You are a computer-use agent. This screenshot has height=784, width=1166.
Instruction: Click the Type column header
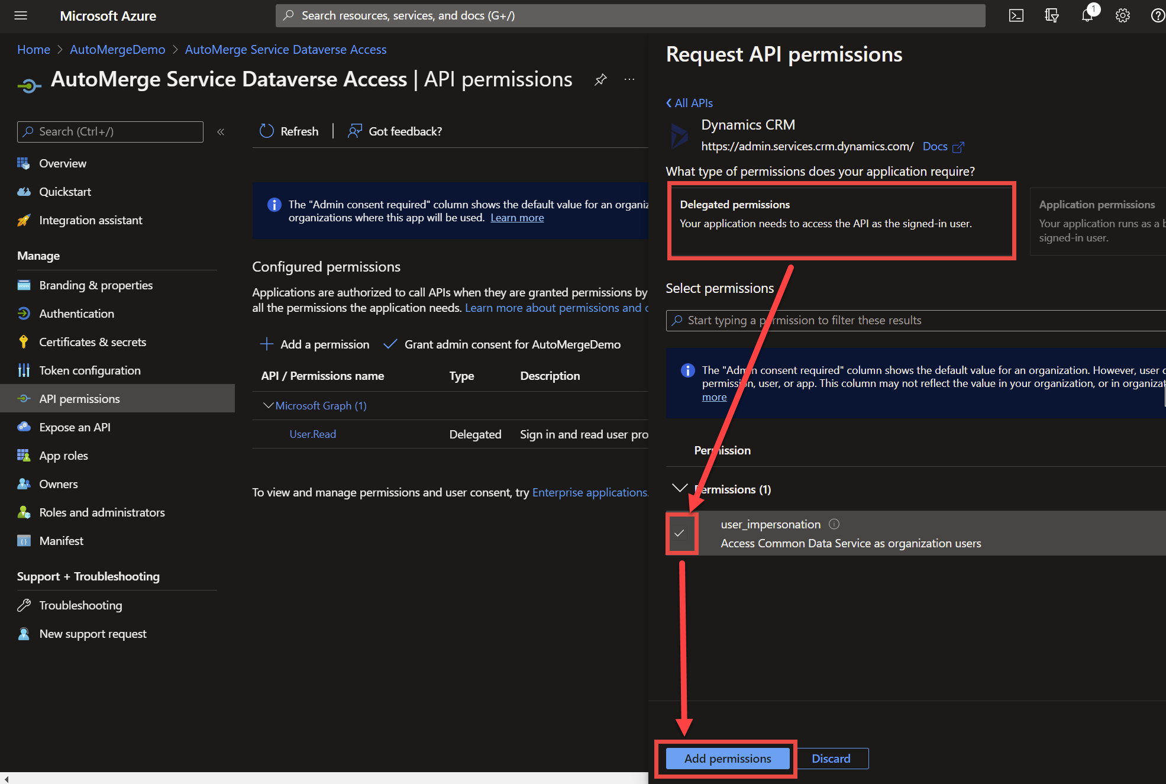click(461, 376)
